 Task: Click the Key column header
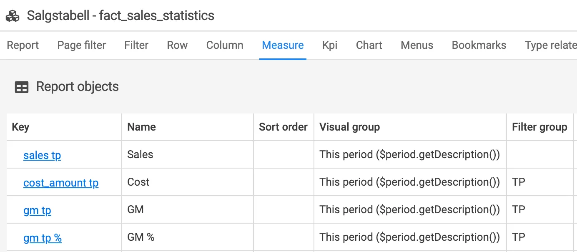(x=20, y=127)
